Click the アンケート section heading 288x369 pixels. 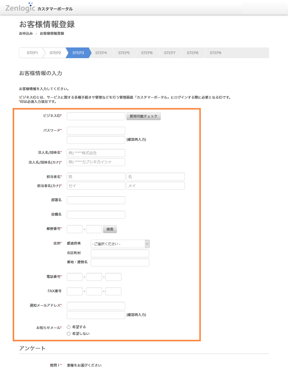[32, 348]
